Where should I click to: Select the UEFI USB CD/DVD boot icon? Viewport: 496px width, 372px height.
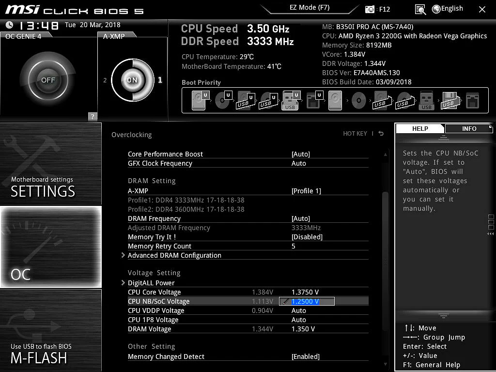pyautogui.click(x=268, y=101)
